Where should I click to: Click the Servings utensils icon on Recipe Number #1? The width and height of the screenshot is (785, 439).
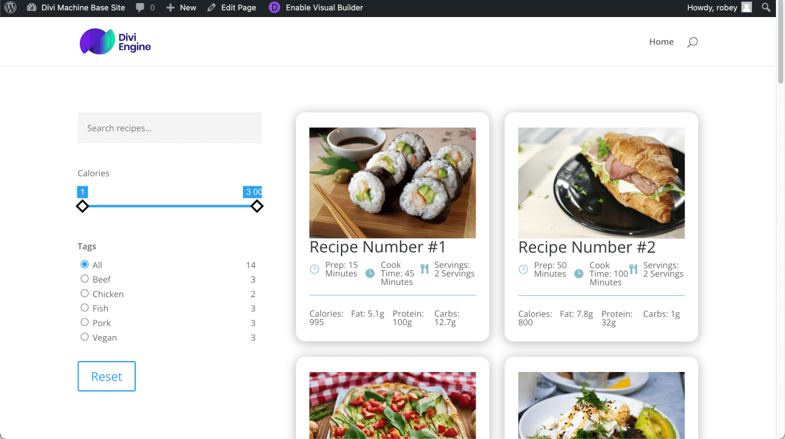pos(424,269)
